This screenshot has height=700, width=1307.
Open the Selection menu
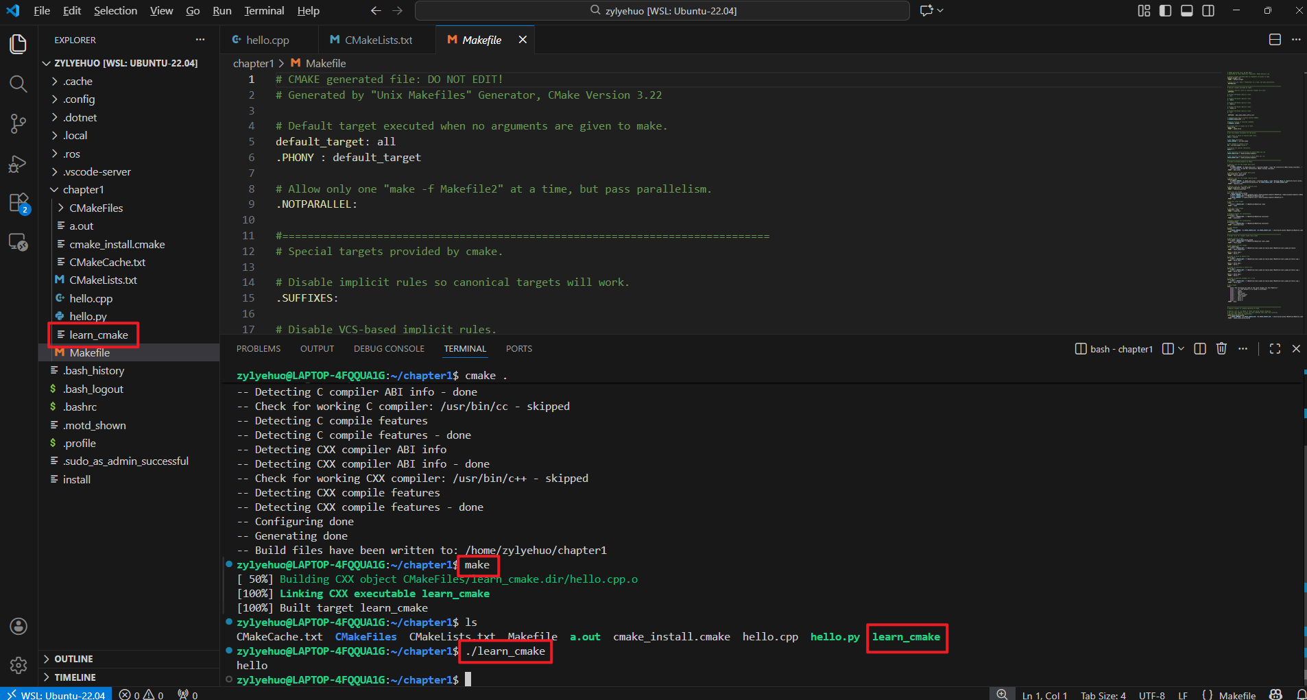click(115, 10)
